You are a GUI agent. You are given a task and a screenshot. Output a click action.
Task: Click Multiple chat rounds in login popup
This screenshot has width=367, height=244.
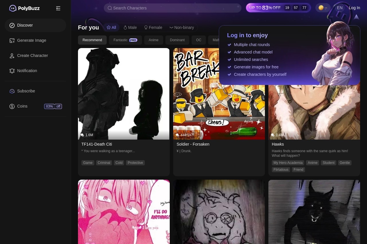click(252, 45)
